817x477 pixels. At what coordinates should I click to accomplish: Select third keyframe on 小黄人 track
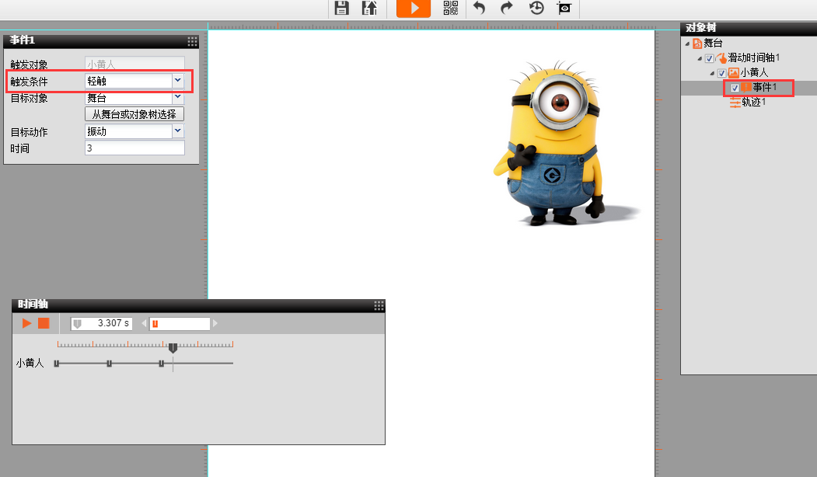pos(162,364)
